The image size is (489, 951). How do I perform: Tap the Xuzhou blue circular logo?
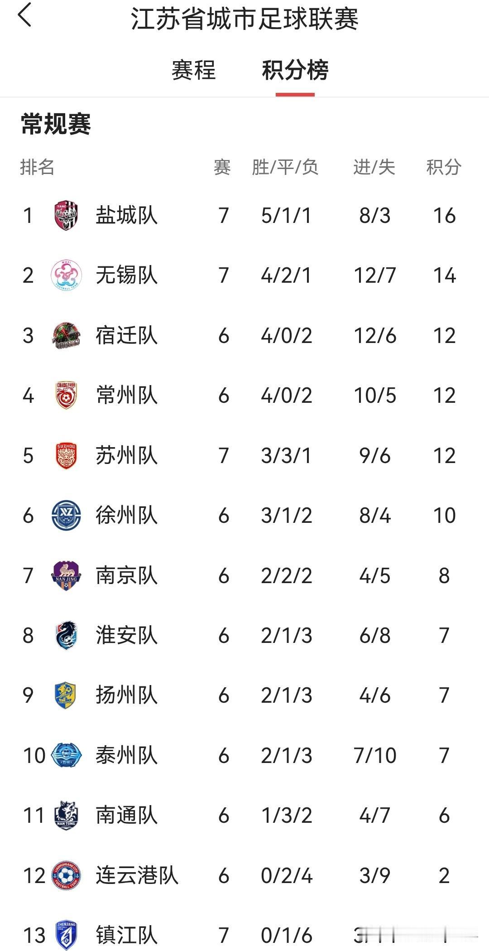click(66, 516)
